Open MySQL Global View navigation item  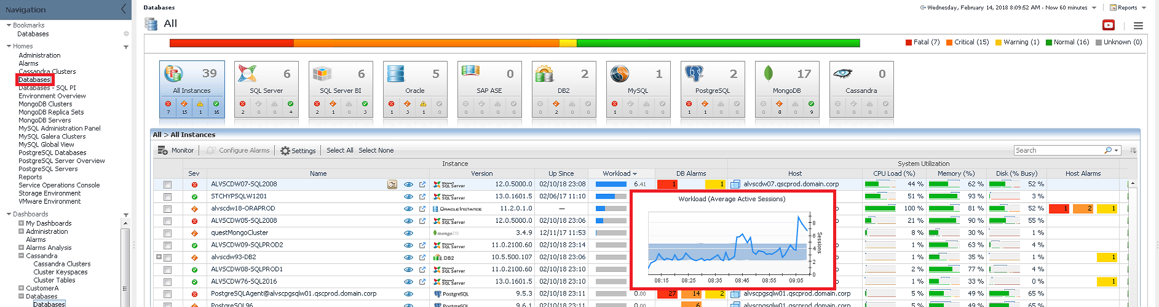46,145
